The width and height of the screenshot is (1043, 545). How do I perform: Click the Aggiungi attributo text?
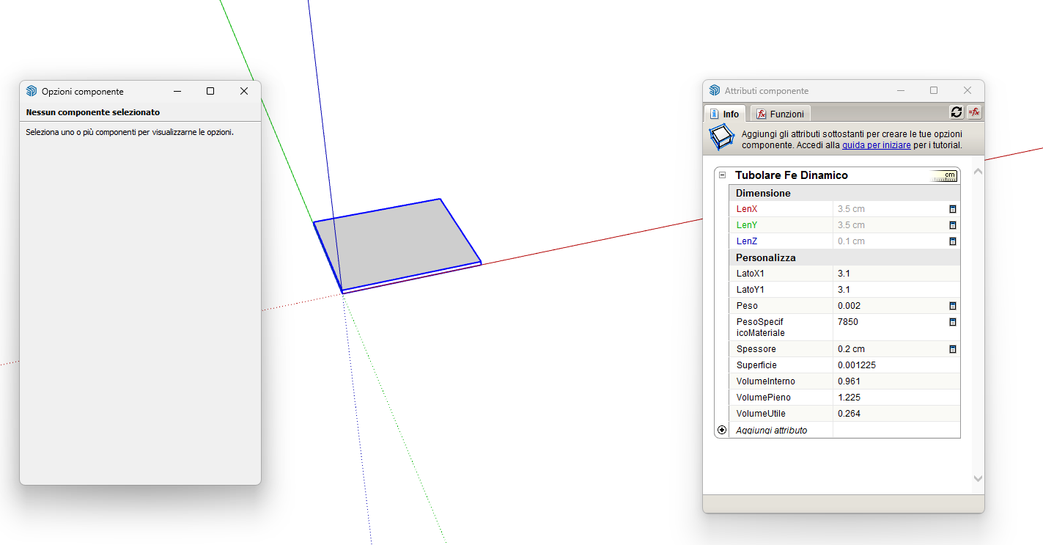(x=771, y=431)
